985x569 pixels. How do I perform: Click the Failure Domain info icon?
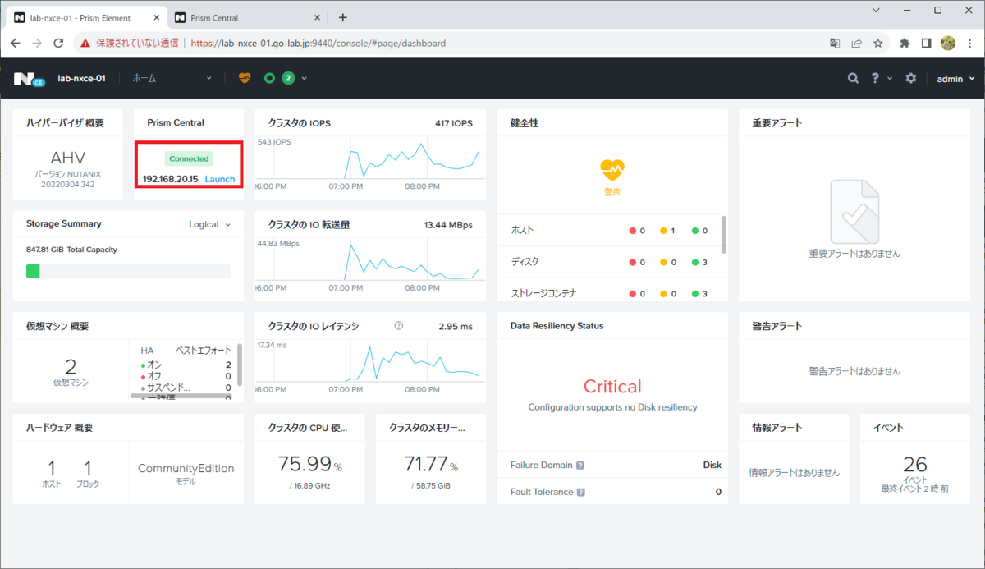point(580,465)
